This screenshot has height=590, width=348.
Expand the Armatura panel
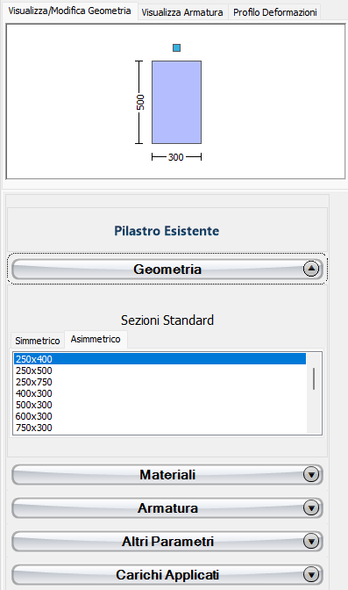(167, 508)
